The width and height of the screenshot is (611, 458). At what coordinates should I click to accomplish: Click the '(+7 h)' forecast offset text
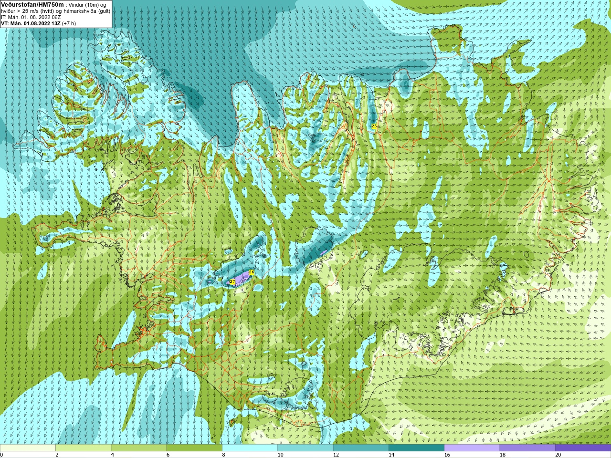[x=69, y=23]
